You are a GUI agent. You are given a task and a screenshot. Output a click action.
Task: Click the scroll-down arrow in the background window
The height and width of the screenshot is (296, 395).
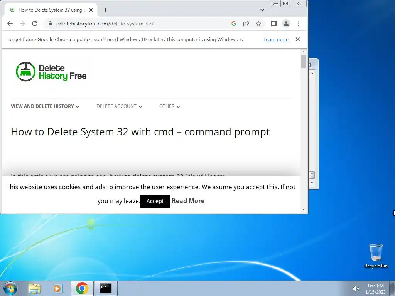(x=312, y=182)
